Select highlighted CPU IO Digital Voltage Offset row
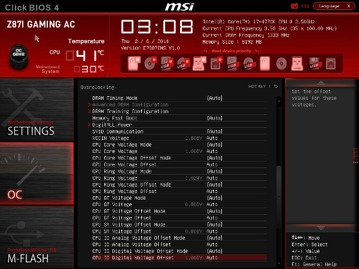 180,258
